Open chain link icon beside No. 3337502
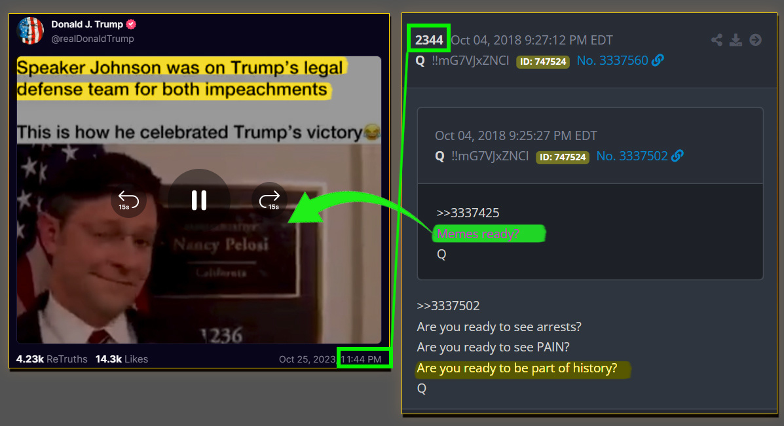This screenshot has height=426, width=784. tap(677, 156)
